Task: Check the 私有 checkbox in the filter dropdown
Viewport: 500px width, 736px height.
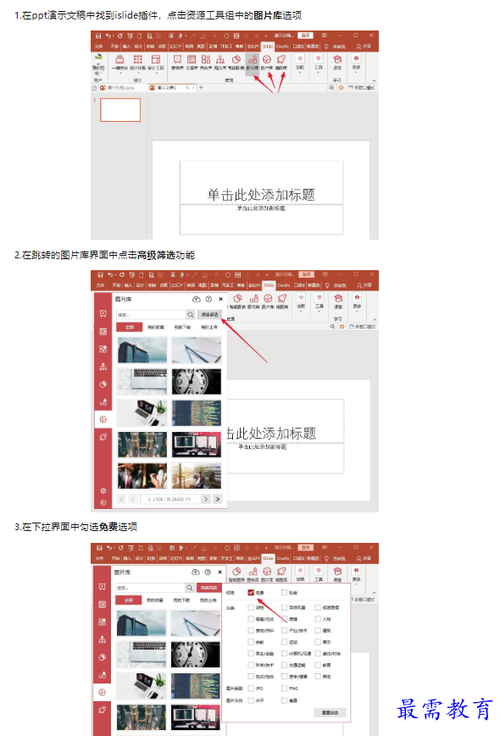Action: [x=284, y=592]
